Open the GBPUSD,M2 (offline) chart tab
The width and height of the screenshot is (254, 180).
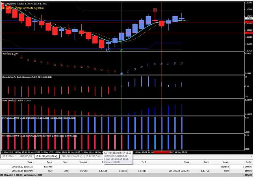click(72, 156)
